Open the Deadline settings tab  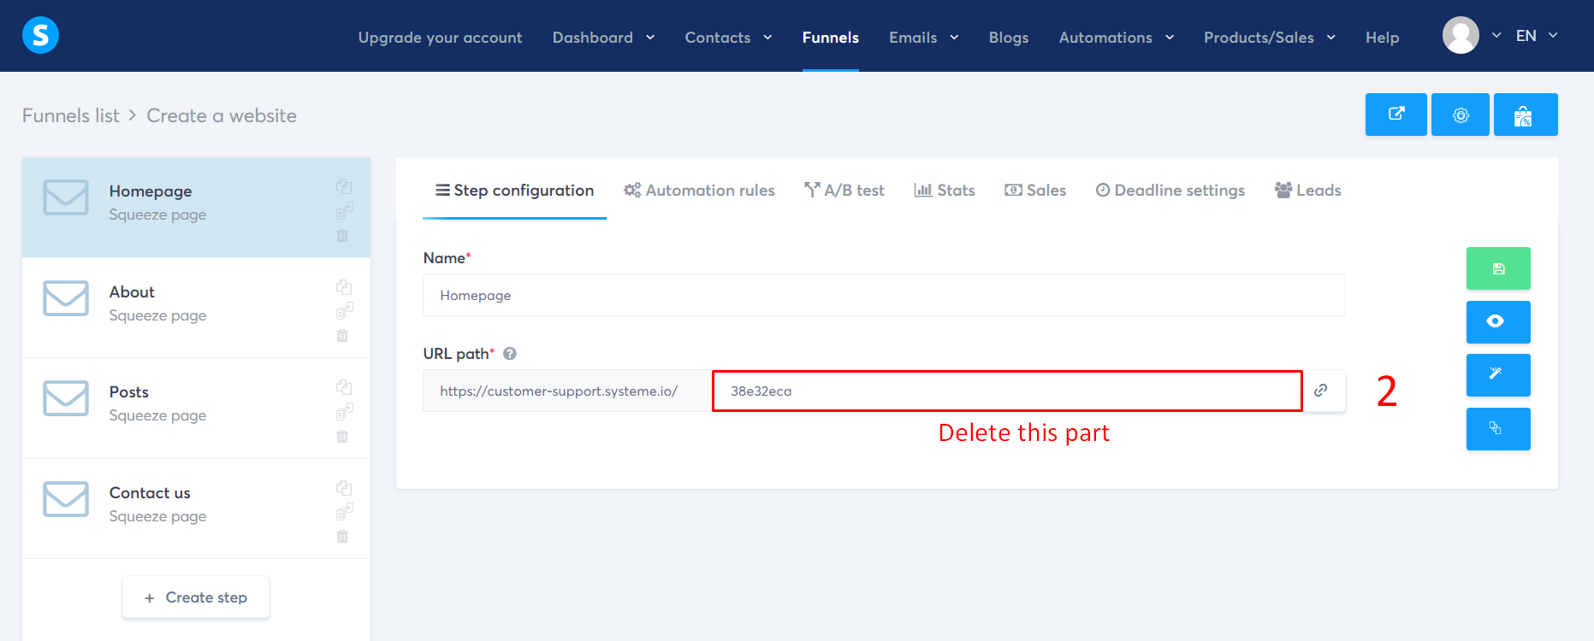pos(1170,191)
